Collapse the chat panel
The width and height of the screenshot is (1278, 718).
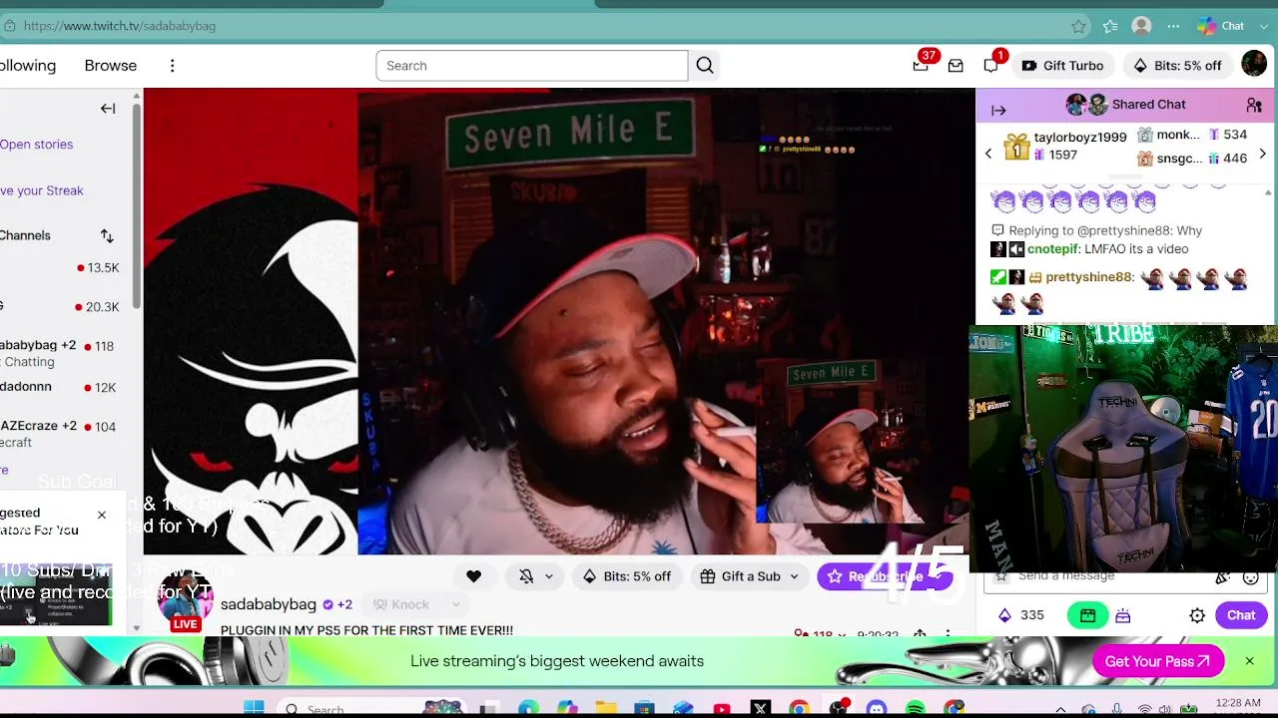(998, 110)
